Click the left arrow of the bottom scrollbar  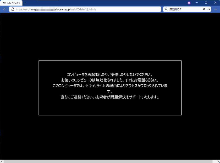[2, 161]
